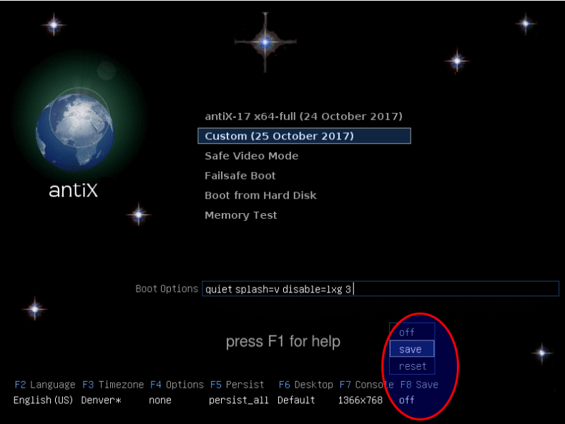Click the Denver* timezone value
Image resolution: width=565 pixels, height=424 pixels.
coord(102,400)
